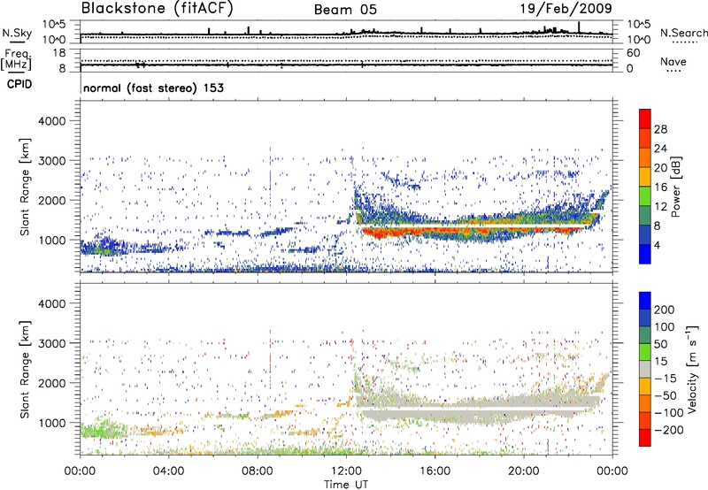Click the red top segment of power colorbar

[x=645, y=119]
